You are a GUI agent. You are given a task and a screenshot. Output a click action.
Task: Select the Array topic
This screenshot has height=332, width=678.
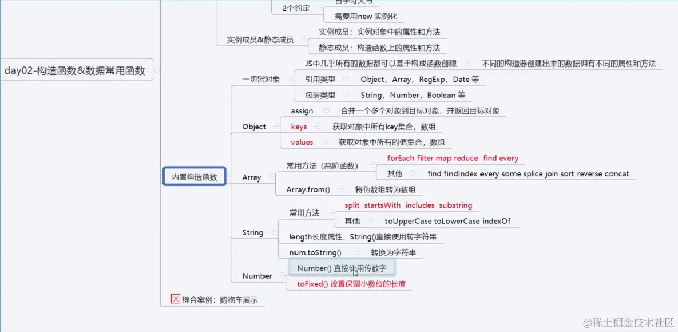pyautogui.click(x=252, y=177)
